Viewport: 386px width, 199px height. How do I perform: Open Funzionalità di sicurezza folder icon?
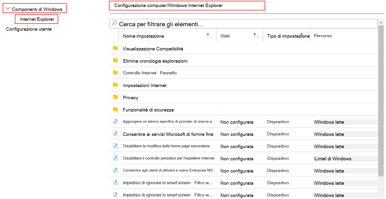point(115,109)
